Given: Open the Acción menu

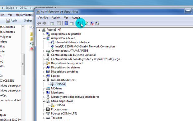Looking at the screenshot, I should tap(56, 18).
